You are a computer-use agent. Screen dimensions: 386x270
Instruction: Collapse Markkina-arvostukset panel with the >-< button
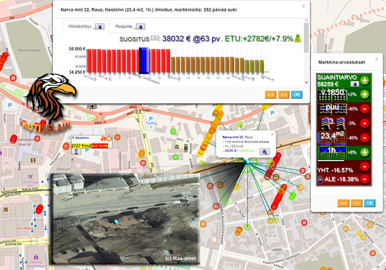(x=344, y=203)
